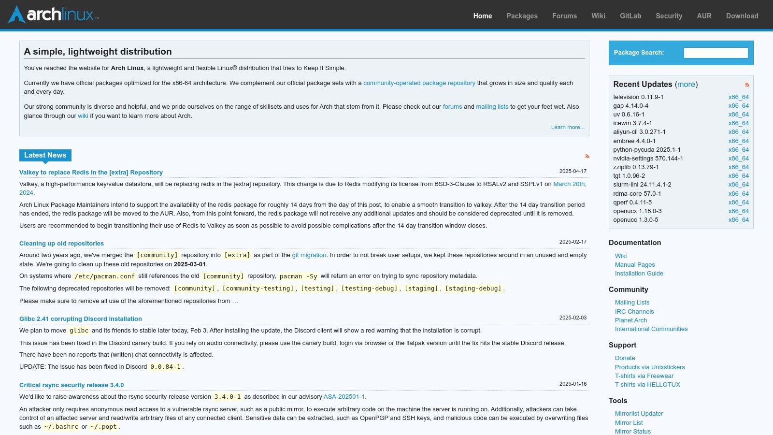Viewport: 773px width, 435px height.
Task: Open the television 0.11.9-1 package
Action: click(638, 97)
